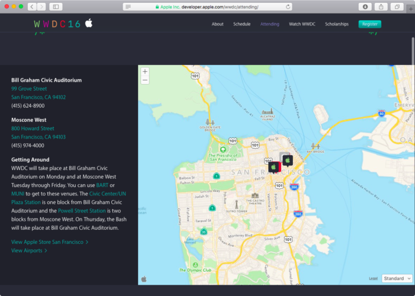This screenshot has height=296, width=415.
Task: Reload the page with the refresh icon
Action: pyautogui.click(x=288, y=7)
